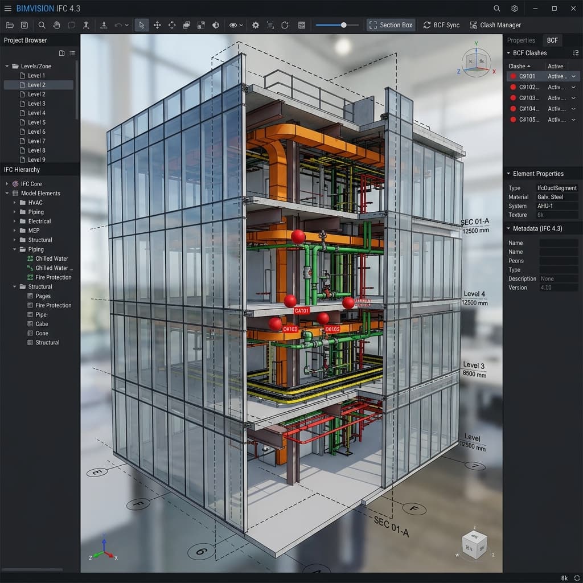The image size is (583, 583).
Task: Collapse the Model Elements node
Action: (x=7, y=194)
